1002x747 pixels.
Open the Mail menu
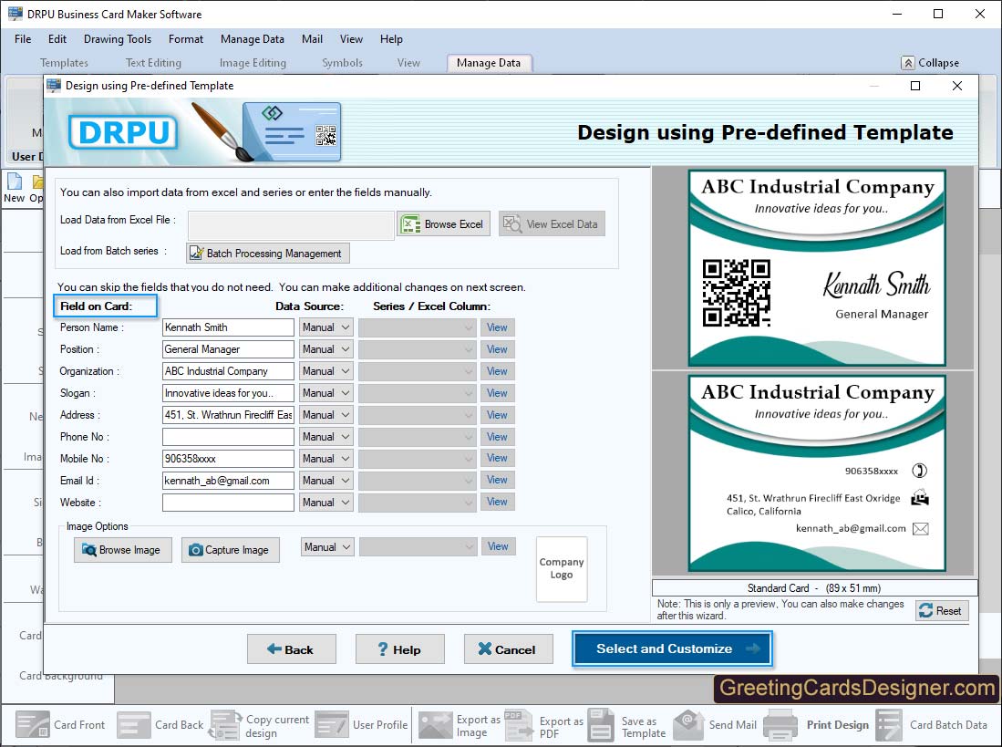click(x=312, y=39)
